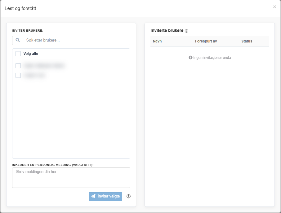Click the Forespurt av column header

click(x=206, y=41)
